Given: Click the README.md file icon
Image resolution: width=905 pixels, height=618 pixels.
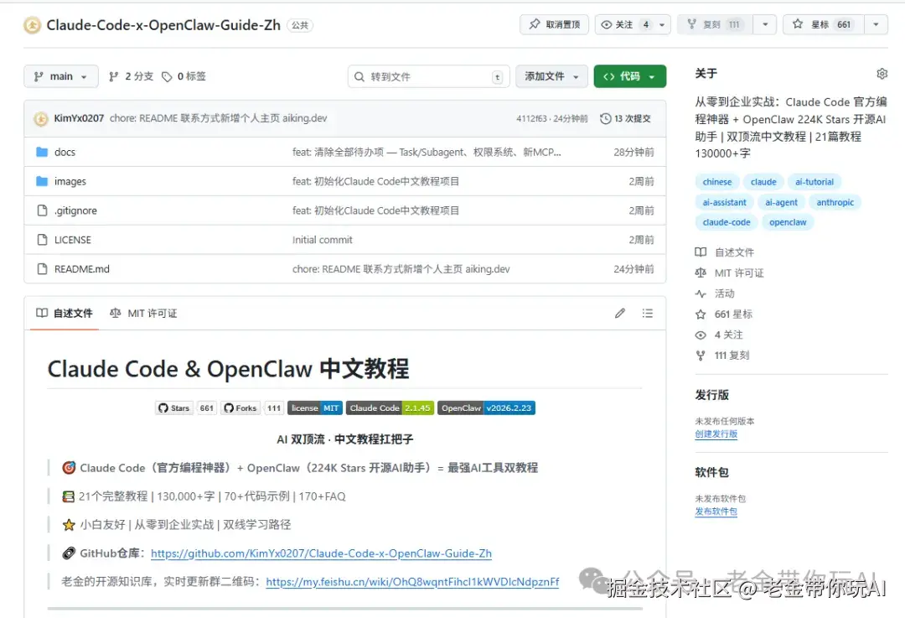Looking at the screenshot, I should pyautogui.click(x=42, y=268).
